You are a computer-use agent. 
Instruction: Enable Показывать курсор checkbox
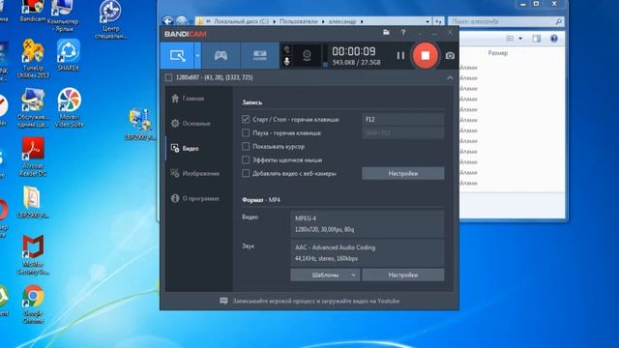point(246,146)
